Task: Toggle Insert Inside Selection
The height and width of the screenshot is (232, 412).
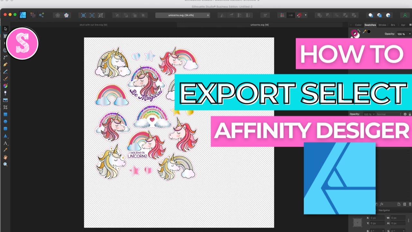Action: (x=389, y=15)
